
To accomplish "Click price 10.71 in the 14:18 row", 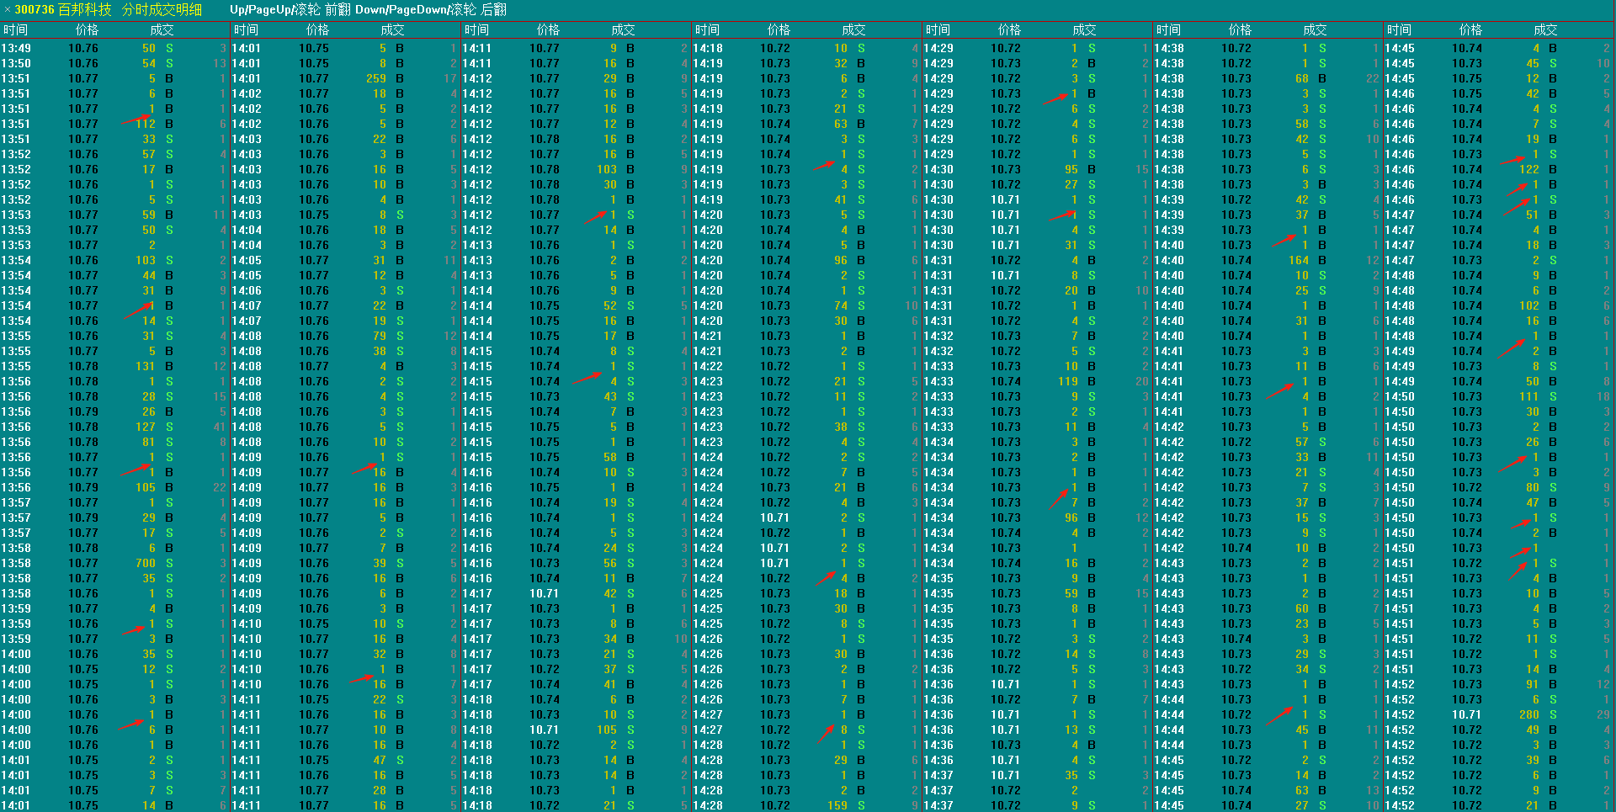I will (545, 730).
